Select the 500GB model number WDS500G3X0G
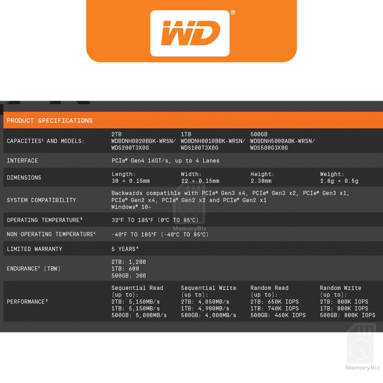This screenshot has height=383, width=383. pos(269,148)
